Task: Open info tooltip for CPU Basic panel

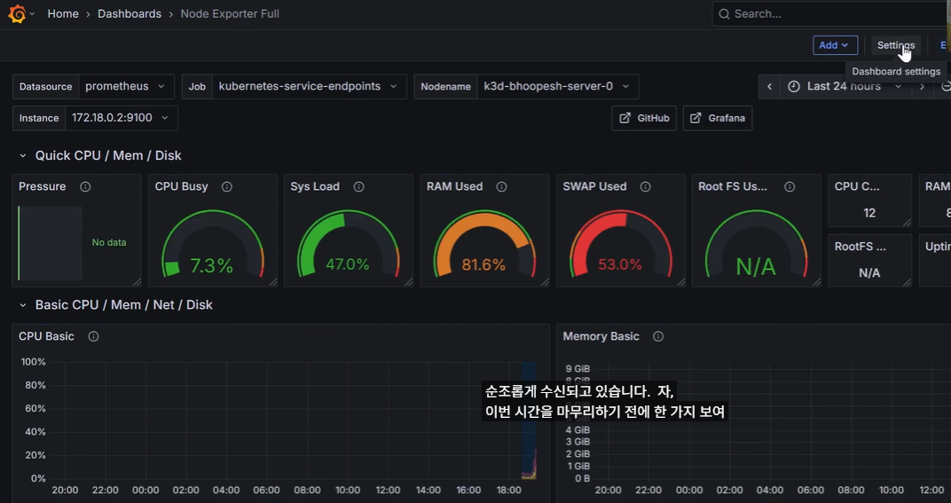Action: coord(93,336)
